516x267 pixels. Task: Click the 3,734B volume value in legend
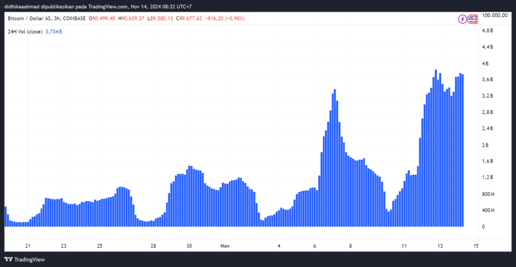point(54,31)
